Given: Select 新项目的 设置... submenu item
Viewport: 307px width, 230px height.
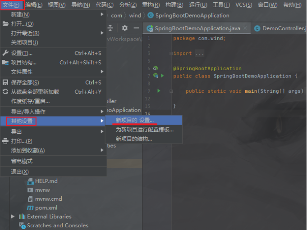Looking at the screenshot, I should click(144, 120).
